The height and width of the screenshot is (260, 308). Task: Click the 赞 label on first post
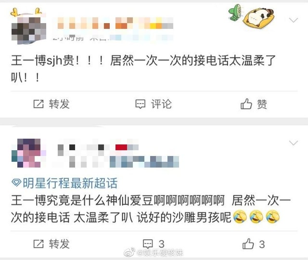(262, 104)
